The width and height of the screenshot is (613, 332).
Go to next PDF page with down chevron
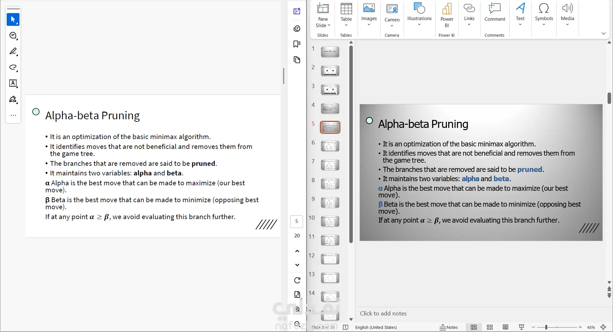297,265
